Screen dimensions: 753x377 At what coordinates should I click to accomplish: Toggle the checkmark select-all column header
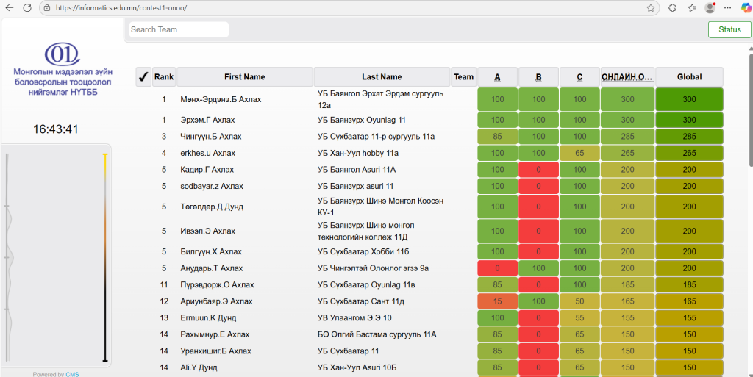[143, 77]
